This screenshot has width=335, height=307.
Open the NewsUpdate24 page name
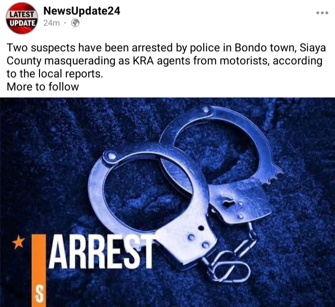pos(81,11)
